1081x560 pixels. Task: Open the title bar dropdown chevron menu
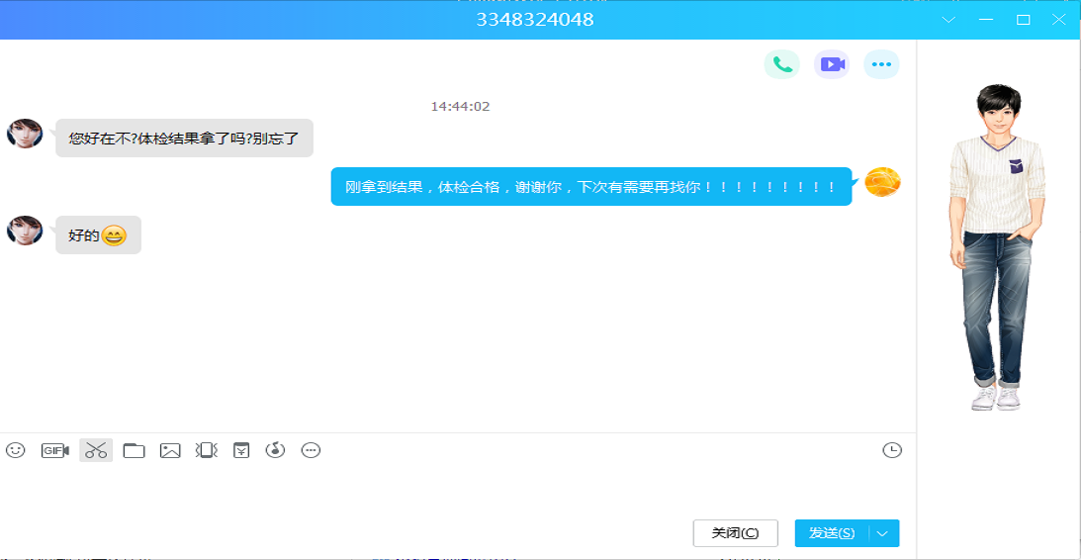949,20
